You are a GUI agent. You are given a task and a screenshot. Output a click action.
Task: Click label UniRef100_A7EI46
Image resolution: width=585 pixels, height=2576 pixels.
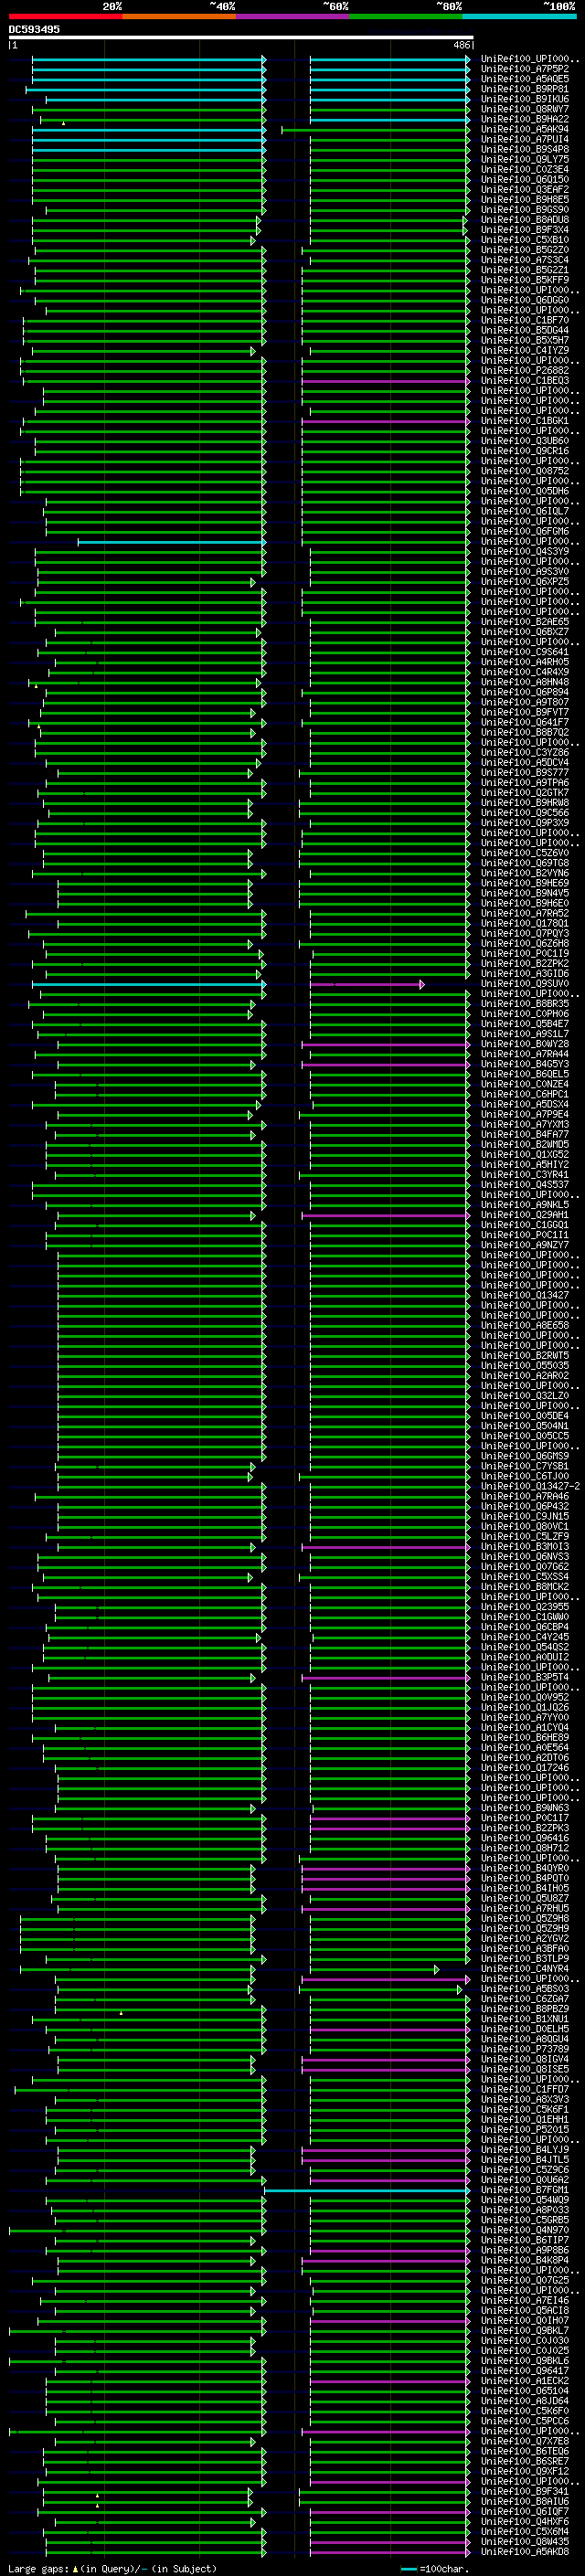tap(525, 2300)
